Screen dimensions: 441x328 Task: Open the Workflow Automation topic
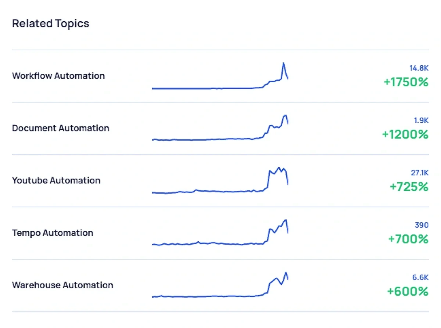click(58, 76)
